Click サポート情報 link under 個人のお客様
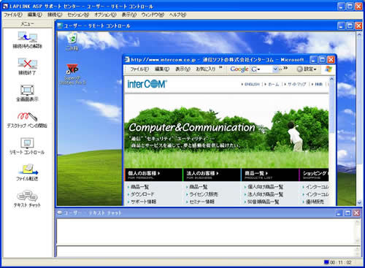Viewport: 365px width, 268px height. (x=143, y=202)
